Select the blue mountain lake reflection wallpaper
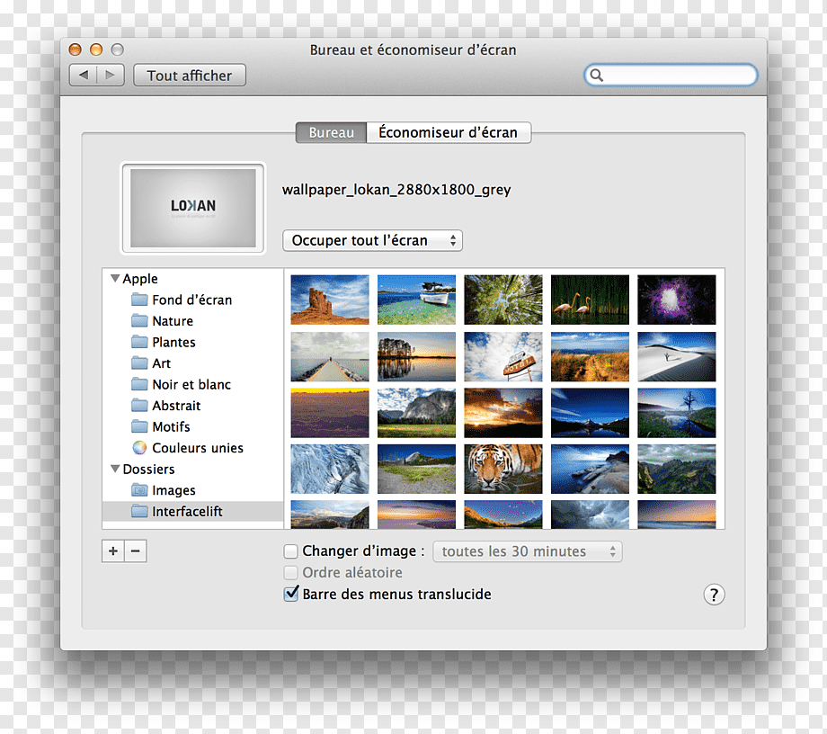Screen dimensions: 827x734 click(591, 413)
